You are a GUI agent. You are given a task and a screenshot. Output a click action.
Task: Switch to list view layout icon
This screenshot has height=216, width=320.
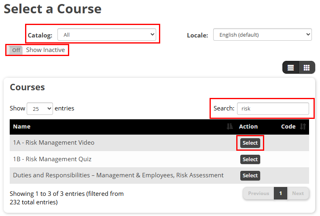coord(290,67)
